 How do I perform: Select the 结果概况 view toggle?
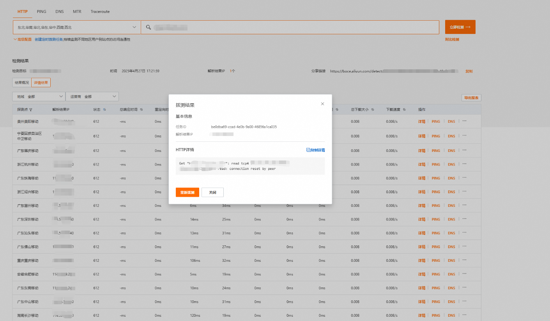point(22,83)
